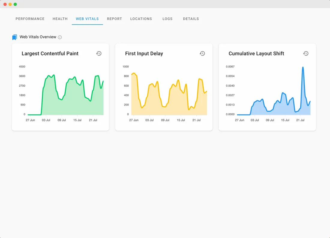Click the Largest Contentful Paint title
The height and width of the screenshot is (238, 330).
point(50,54)
